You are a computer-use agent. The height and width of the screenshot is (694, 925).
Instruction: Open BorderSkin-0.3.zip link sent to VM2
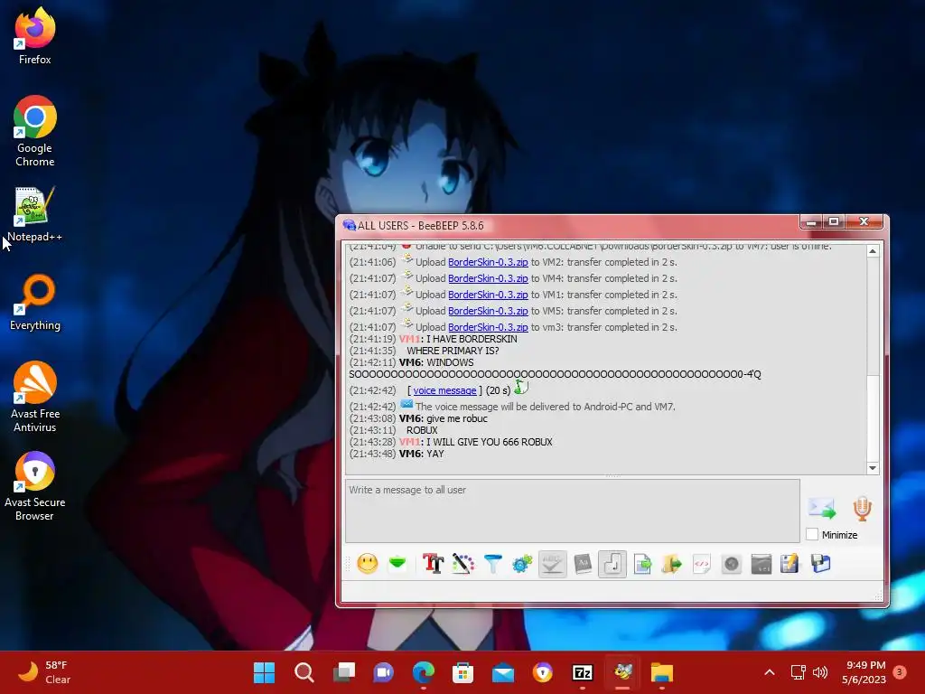tap(488, 262)
